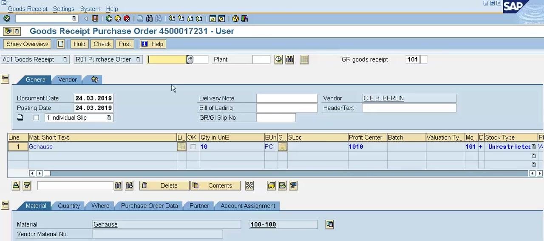Viewport: 544px width, 241px height.
Task: Click the Print icon in standard toolbar
Action: tap(140, 19)
